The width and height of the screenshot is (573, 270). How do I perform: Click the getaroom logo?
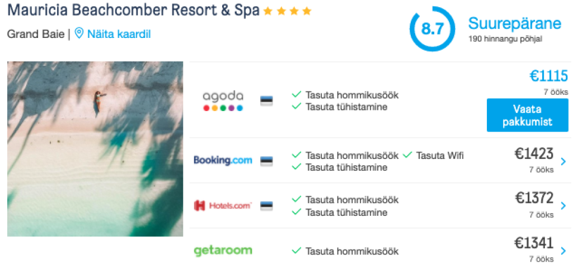click(223, 250)
